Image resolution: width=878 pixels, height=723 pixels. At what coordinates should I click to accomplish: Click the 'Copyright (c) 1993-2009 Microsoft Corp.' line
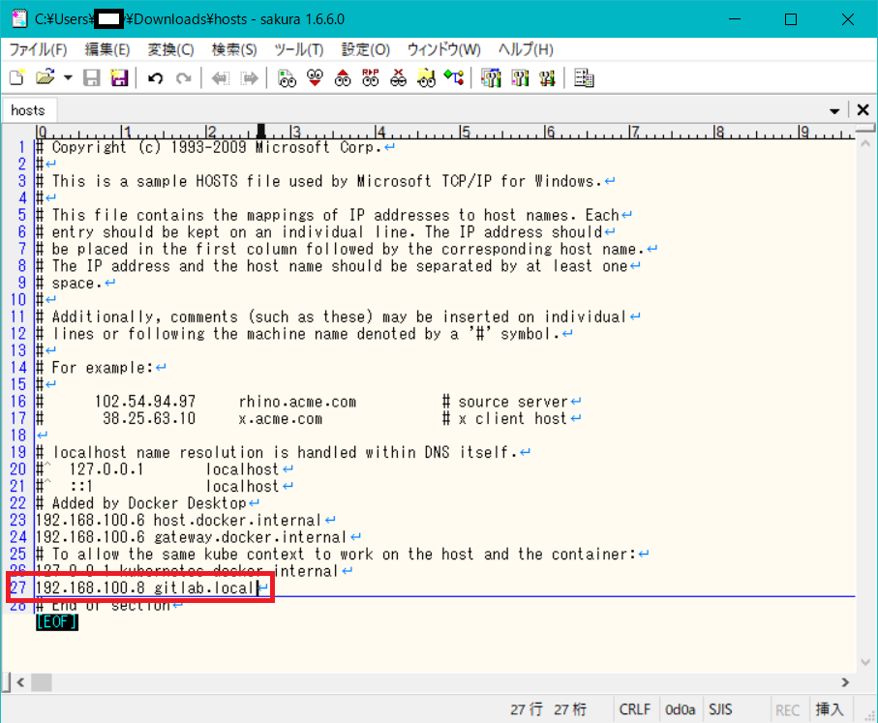217,147
